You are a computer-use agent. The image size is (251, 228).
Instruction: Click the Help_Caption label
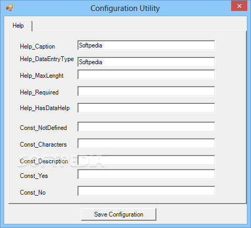point(37,46)
